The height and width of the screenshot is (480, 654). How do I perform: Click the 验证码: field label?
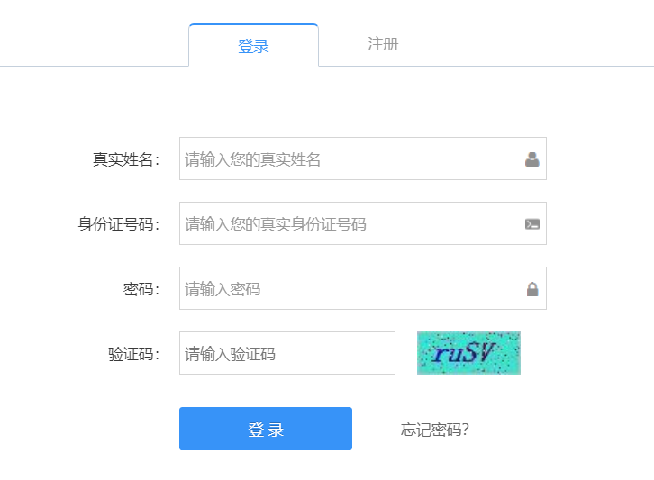pos(134,355)
